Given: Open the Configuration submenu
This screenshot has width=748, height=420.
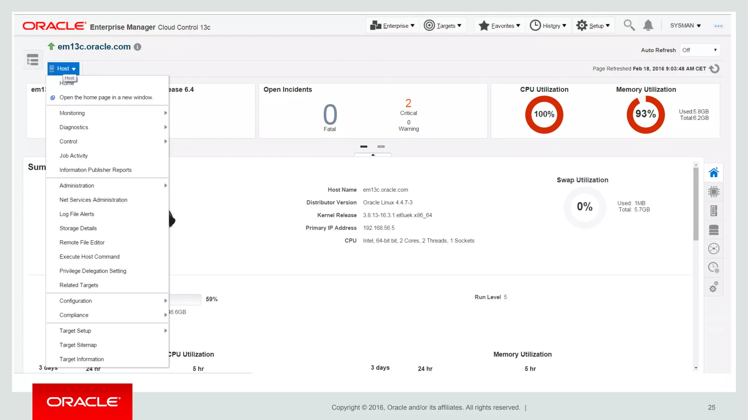Looking at the screenshot, I should 76,301.
